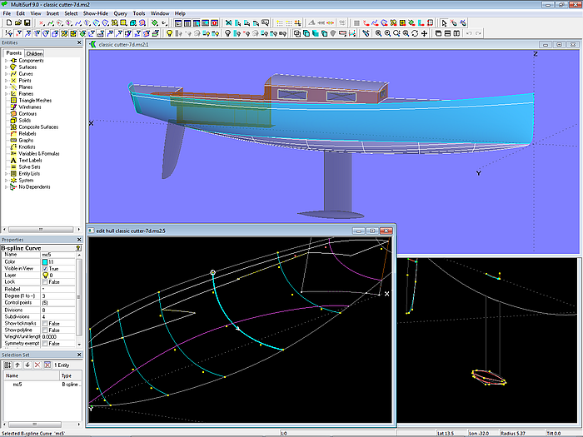Click the pan cross icon in toolbar
The height and width of the screenshot is (437, 583).
(425, 34)
